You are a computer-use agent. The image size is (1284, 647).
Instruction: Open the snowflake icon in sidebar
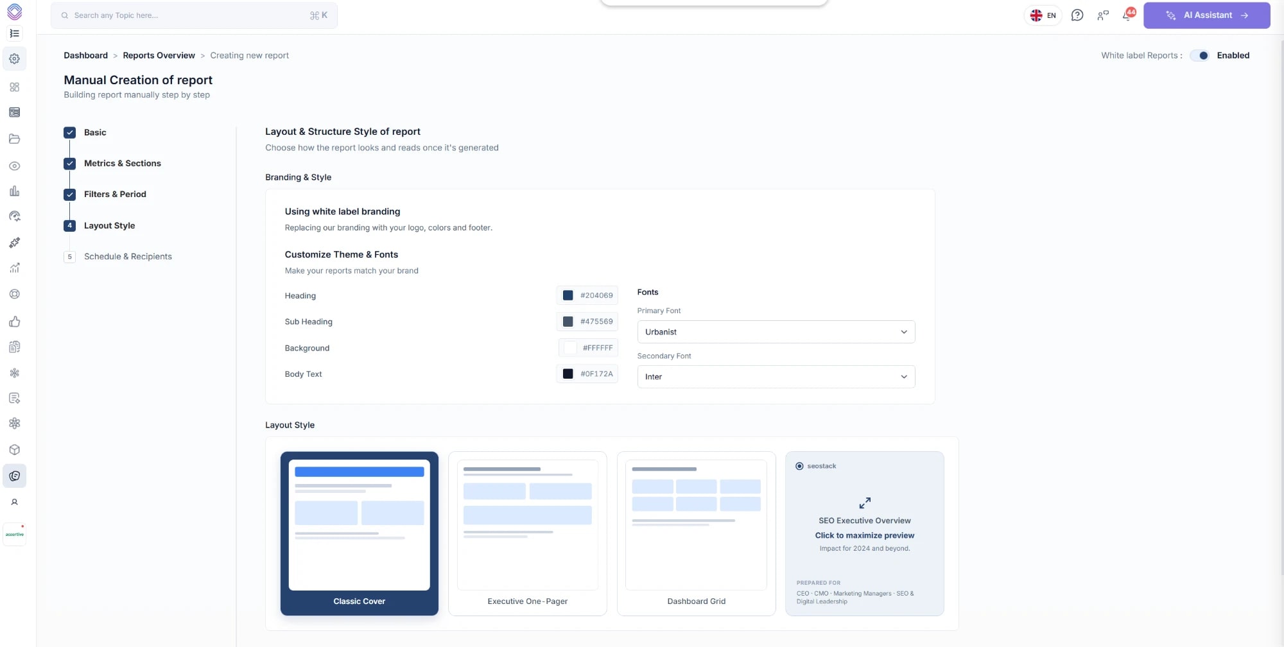[14, 373]
